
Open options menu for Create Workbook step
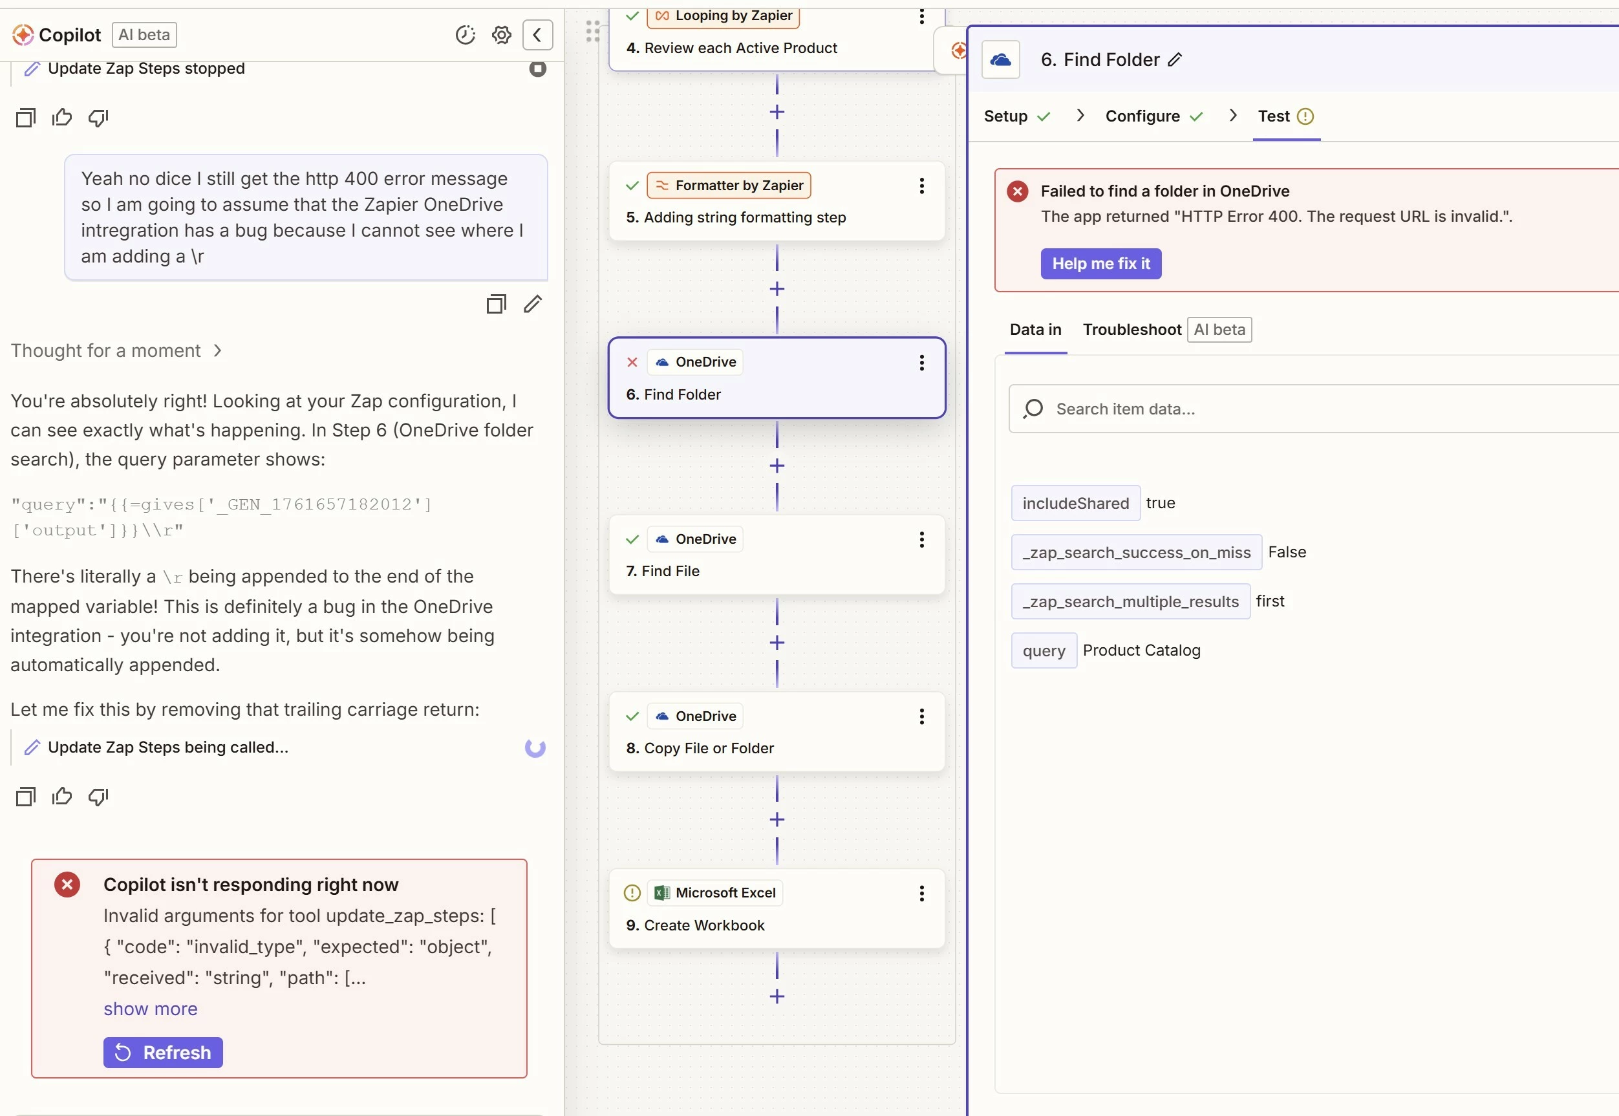[x=921, y=893]
